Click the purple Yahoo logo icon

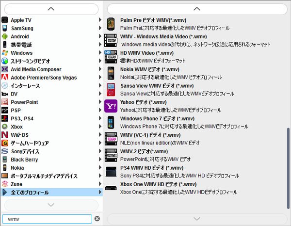[x=111, y=106]
